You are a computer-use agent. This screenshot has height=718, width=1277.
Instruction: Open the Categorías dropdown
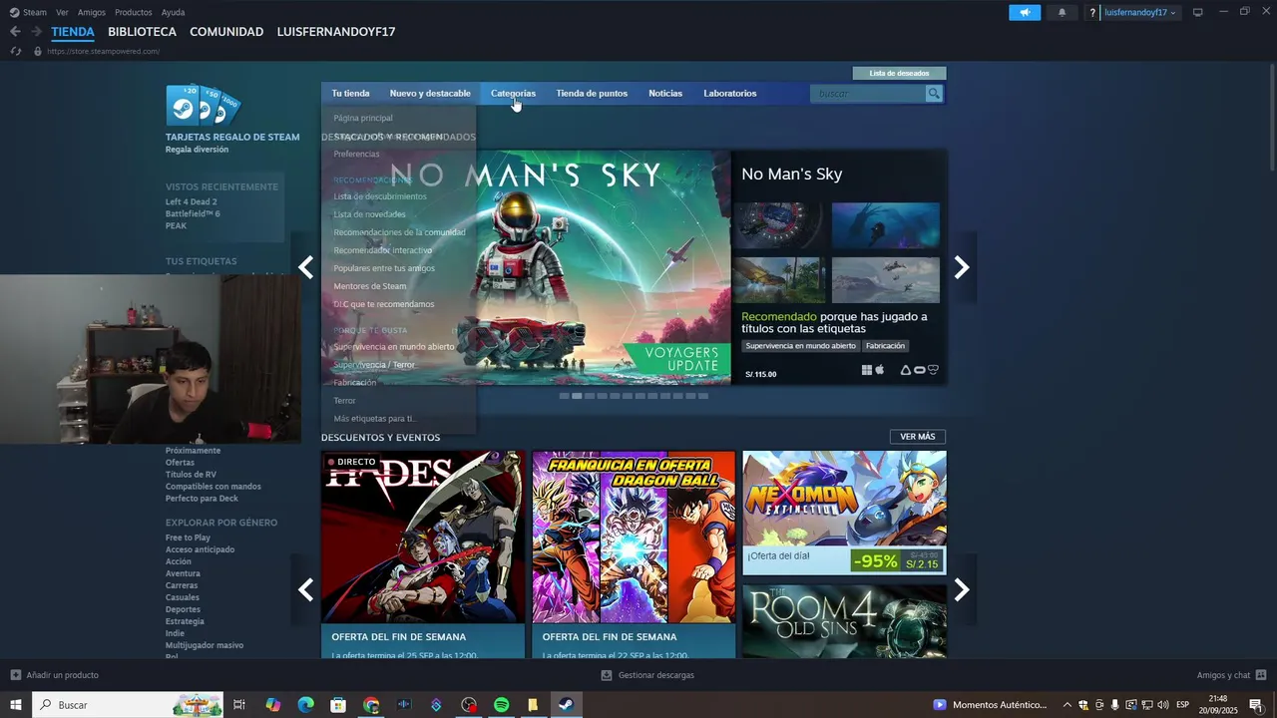click(513, 94)
